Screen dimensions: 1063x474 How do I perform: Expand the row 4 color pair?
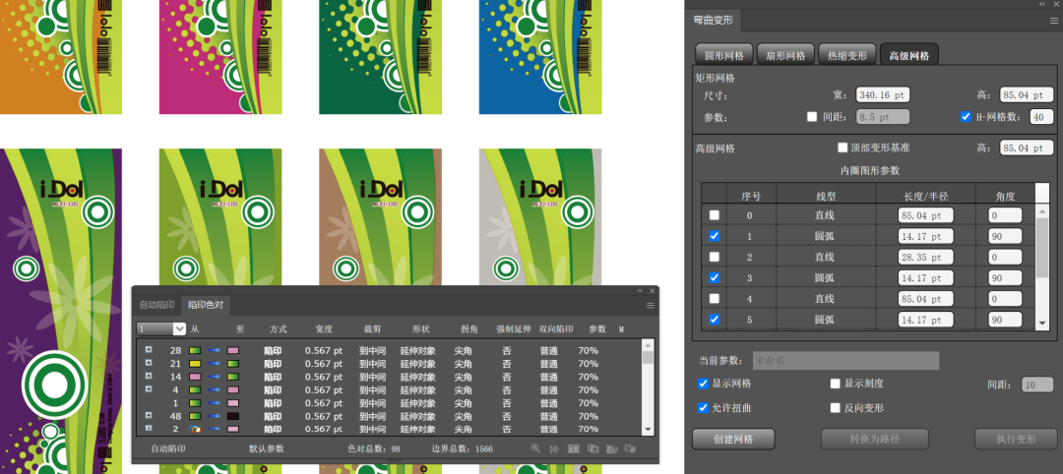tap(149, 388)
